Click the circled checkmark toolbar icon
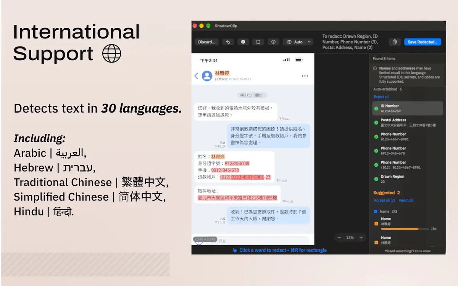458x286 pixels. click(x=243, y=42)
